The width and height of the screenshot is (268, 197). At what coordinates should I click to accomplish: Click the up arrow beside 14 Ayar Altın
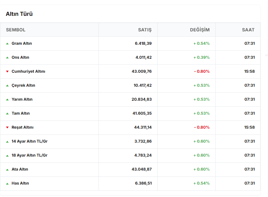(7, 142)
